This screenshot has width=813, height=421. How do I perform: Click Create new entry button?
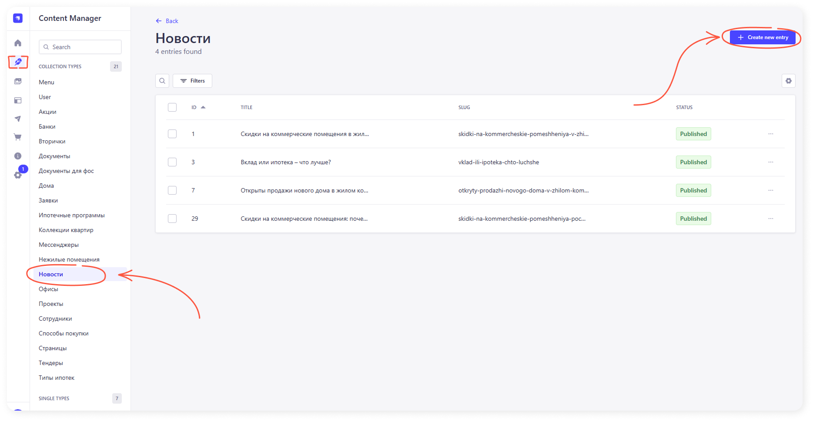[x=763, y=37]
